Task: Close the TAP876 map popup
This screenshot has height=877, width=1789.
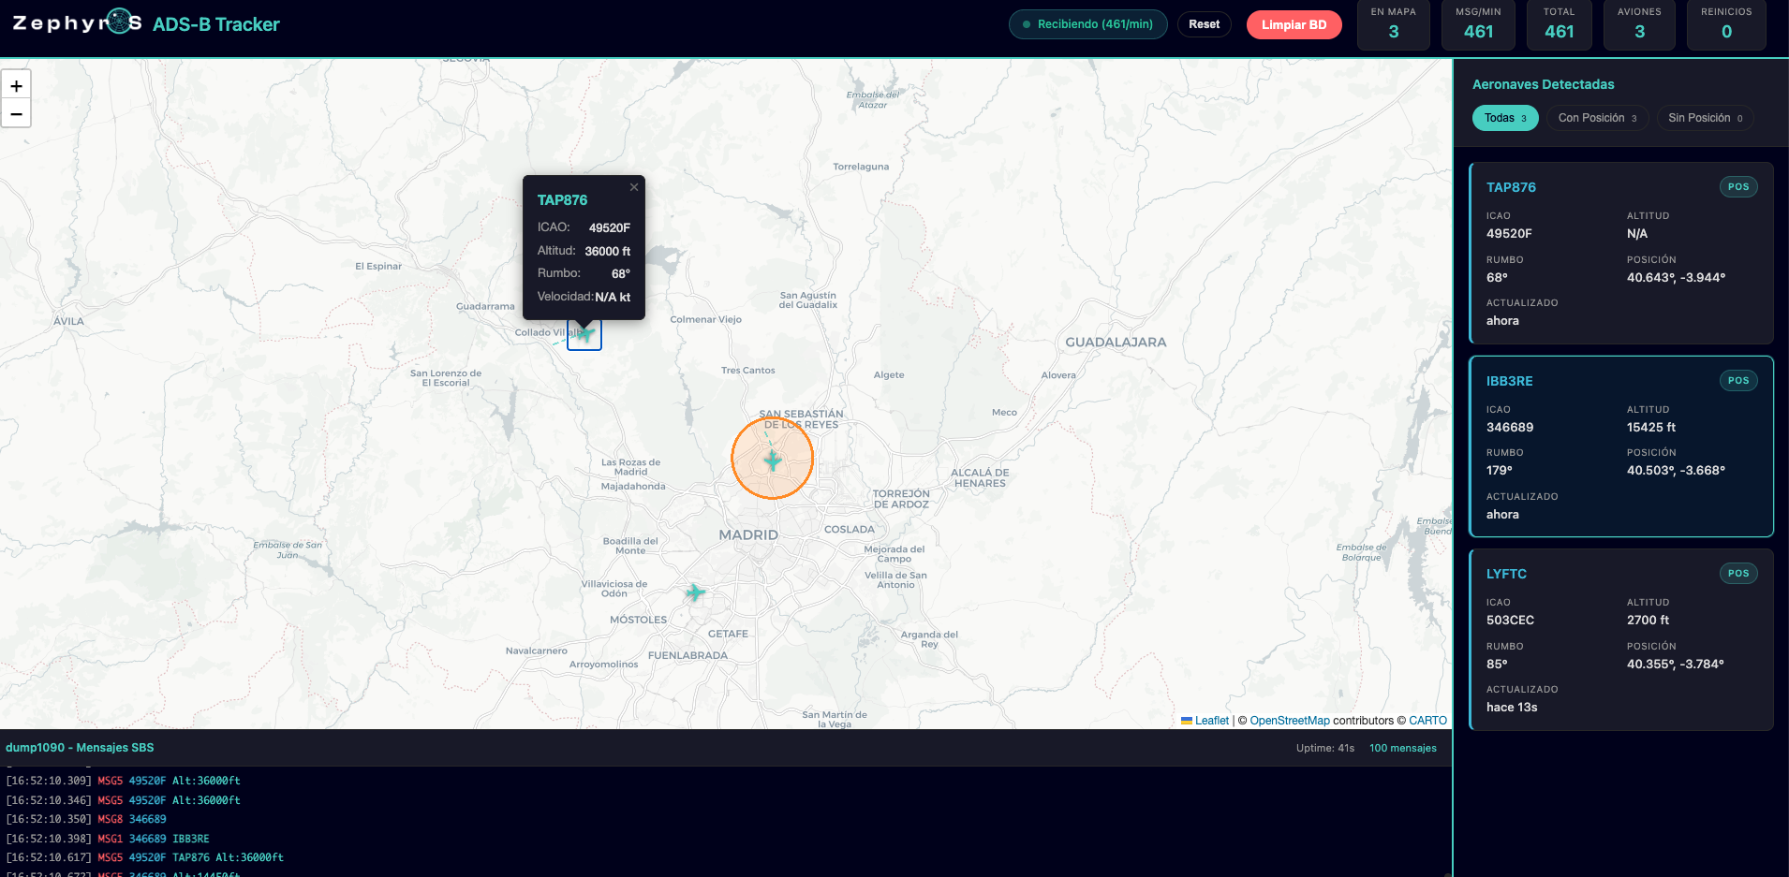Action: coord(634,187)
